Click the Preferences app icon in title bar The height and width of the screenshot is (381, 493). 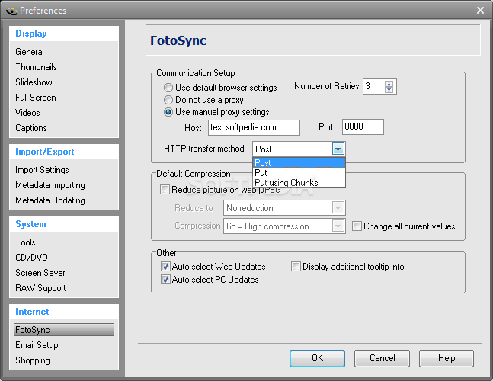pyautogui.click(x=12, y=11)
